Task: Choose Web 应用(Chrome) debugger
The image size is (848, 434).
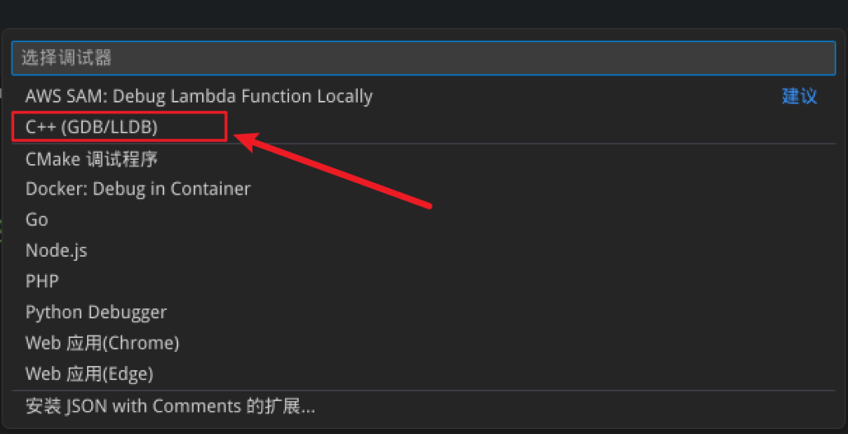Action: coord(423,343)
